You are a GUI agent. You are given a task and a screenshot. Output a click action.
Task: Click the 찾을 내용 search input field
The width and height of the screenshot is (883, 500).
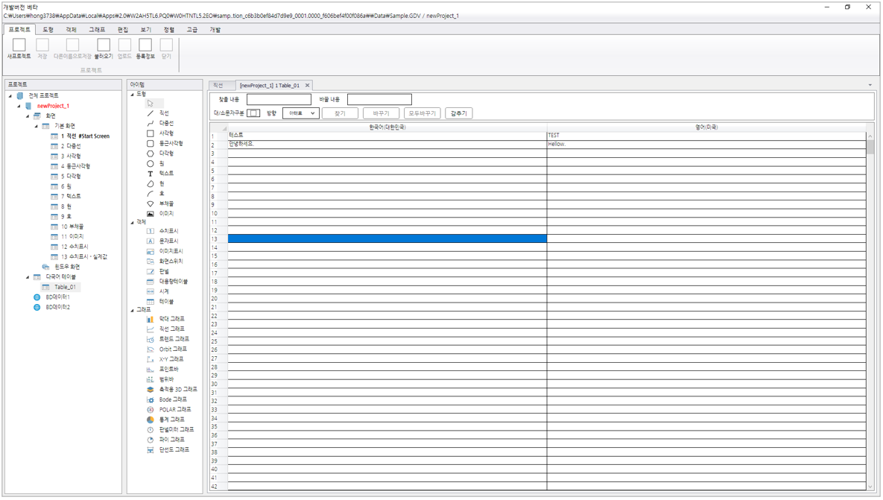[279, 100]
